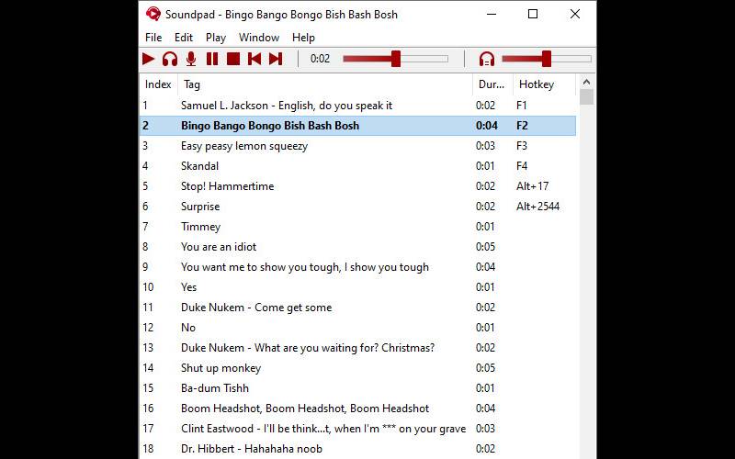The image size is (735, 459).
Task: Skip to the next sound
Action: tap(276, 59)
